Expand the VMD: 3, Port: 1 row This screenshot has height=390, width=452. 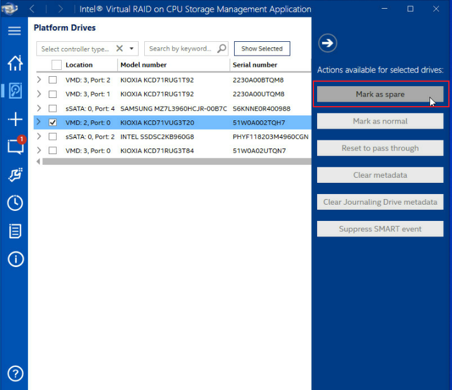click(x=39, y=94)
